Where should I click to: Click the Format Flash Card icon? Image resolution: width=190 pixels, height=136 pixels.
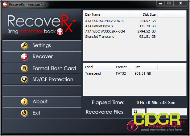pyautogui.click(x=24, y=68)
